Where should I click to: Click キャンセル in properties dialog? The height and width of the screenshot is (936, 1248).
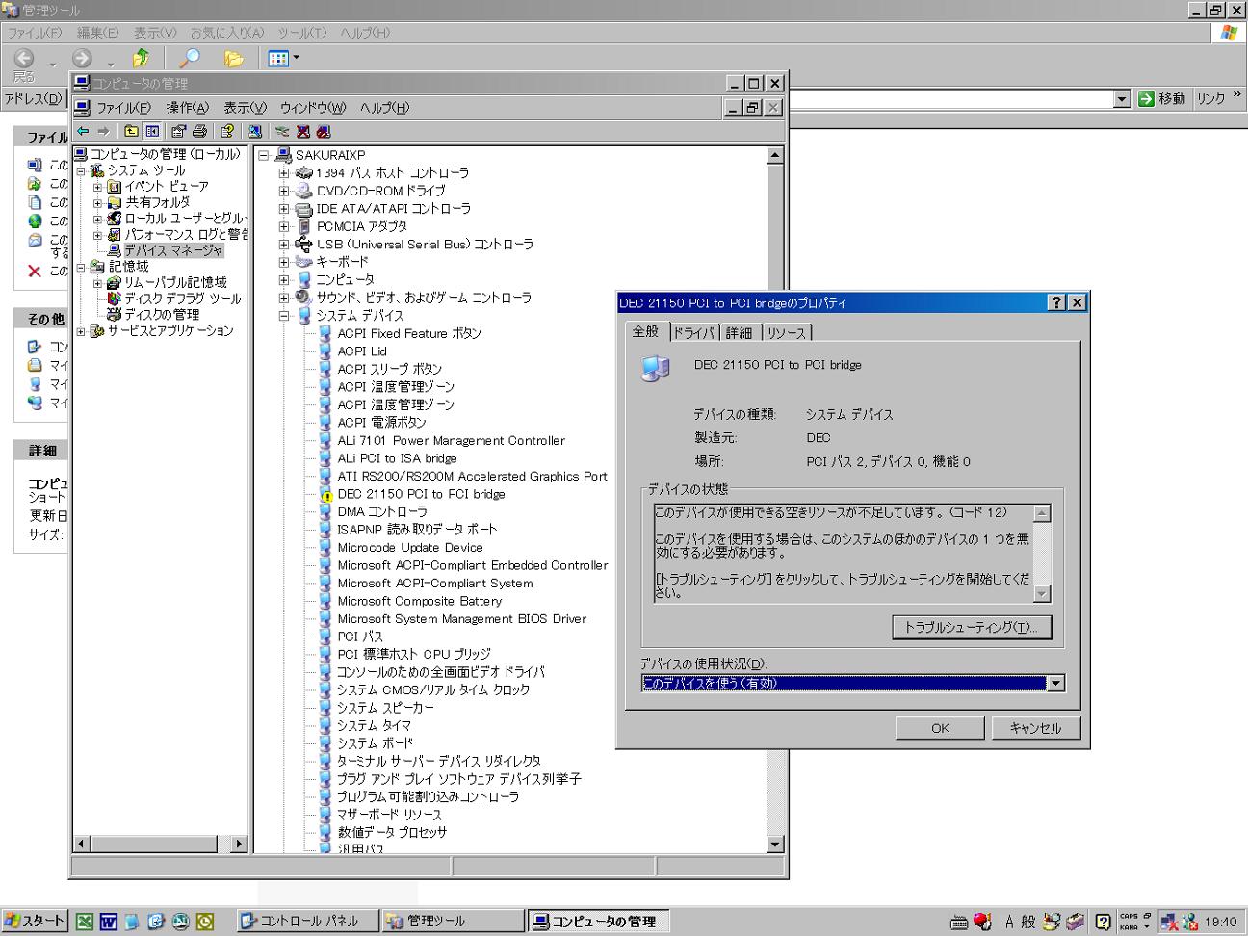(1035, 728)
